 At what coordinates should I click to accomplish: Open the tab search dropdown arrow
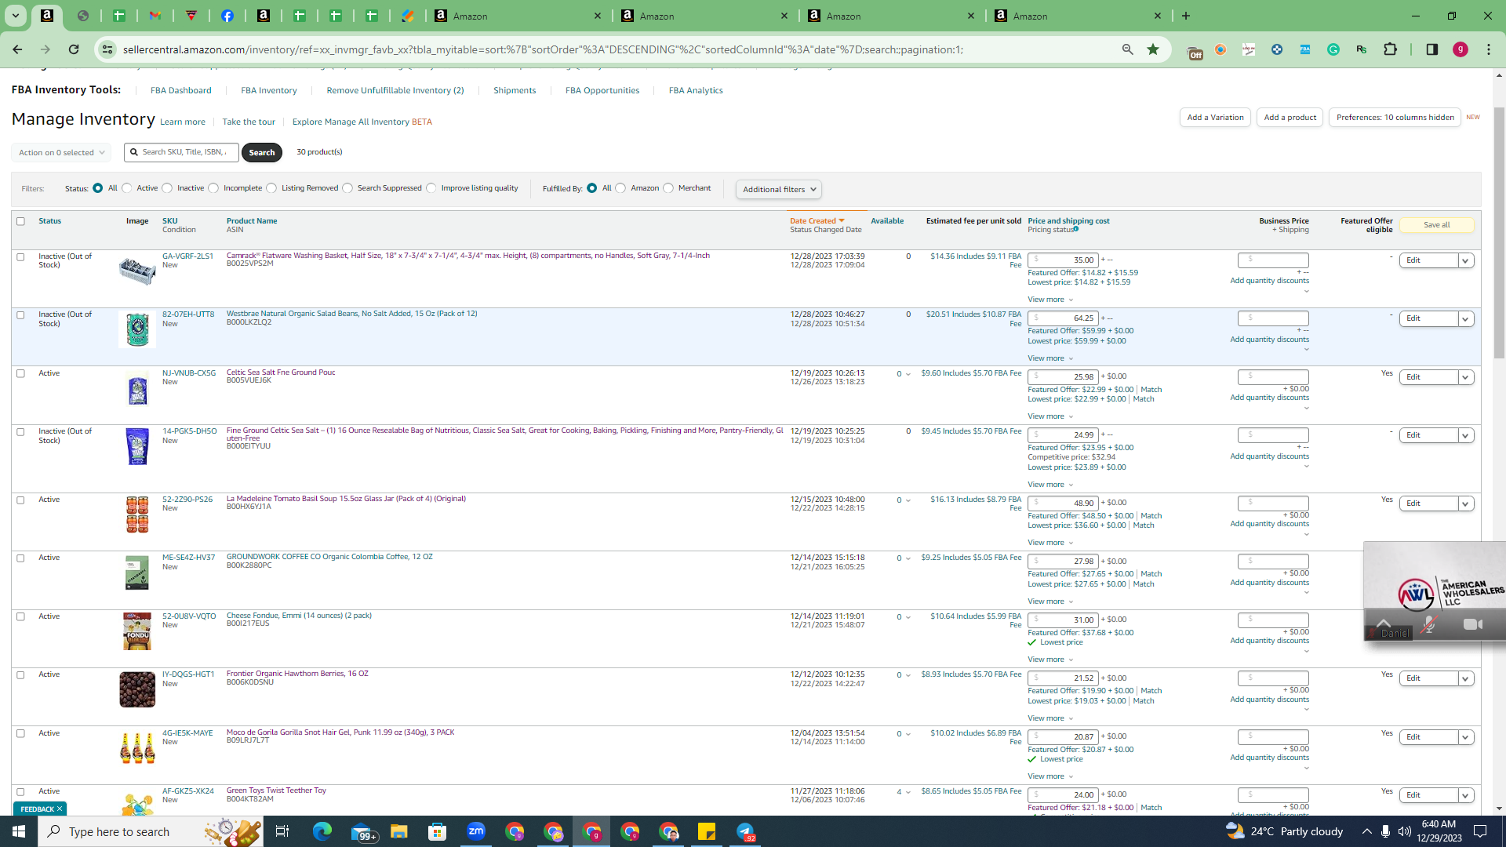(x=15, y=16)
